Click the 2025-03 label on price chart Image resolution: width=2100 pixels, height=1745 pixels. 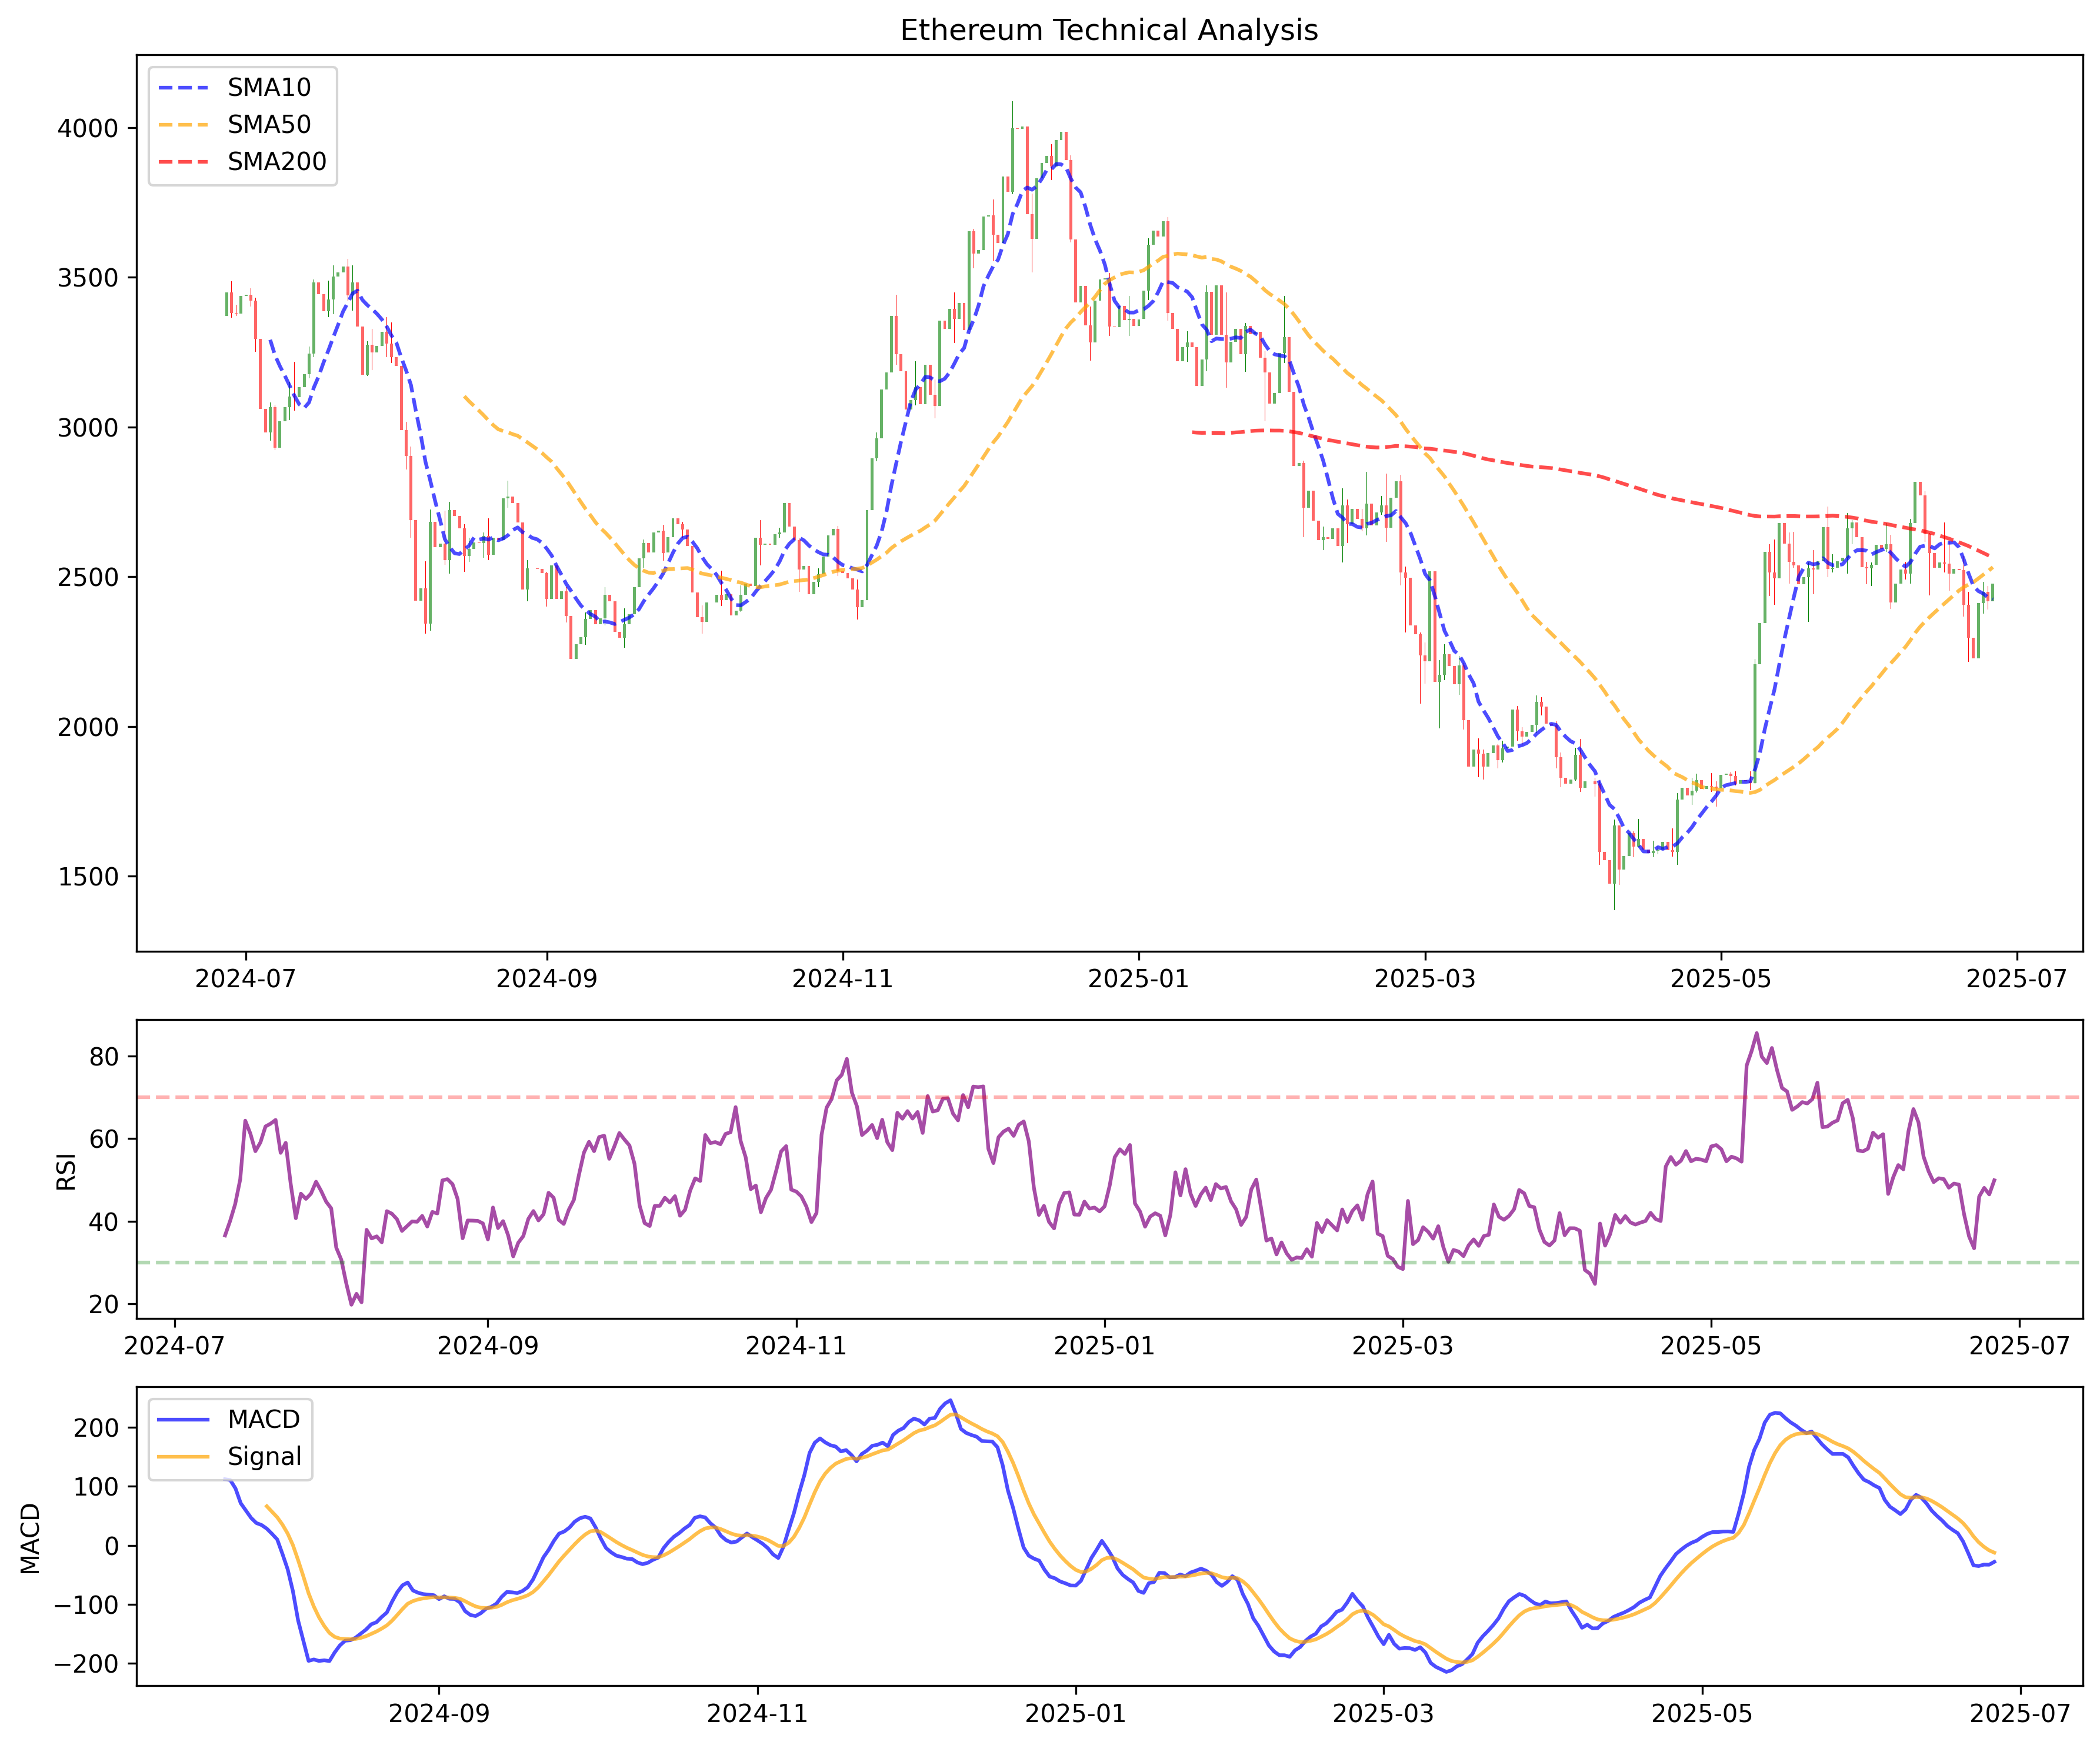point(1424,979)
